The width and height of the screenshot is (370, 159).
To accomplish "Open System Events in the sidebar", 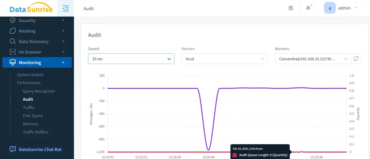I will 30,75.
